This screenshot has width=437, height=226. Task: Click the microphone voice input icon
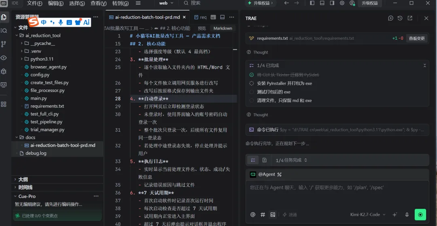tap(407, 215)
